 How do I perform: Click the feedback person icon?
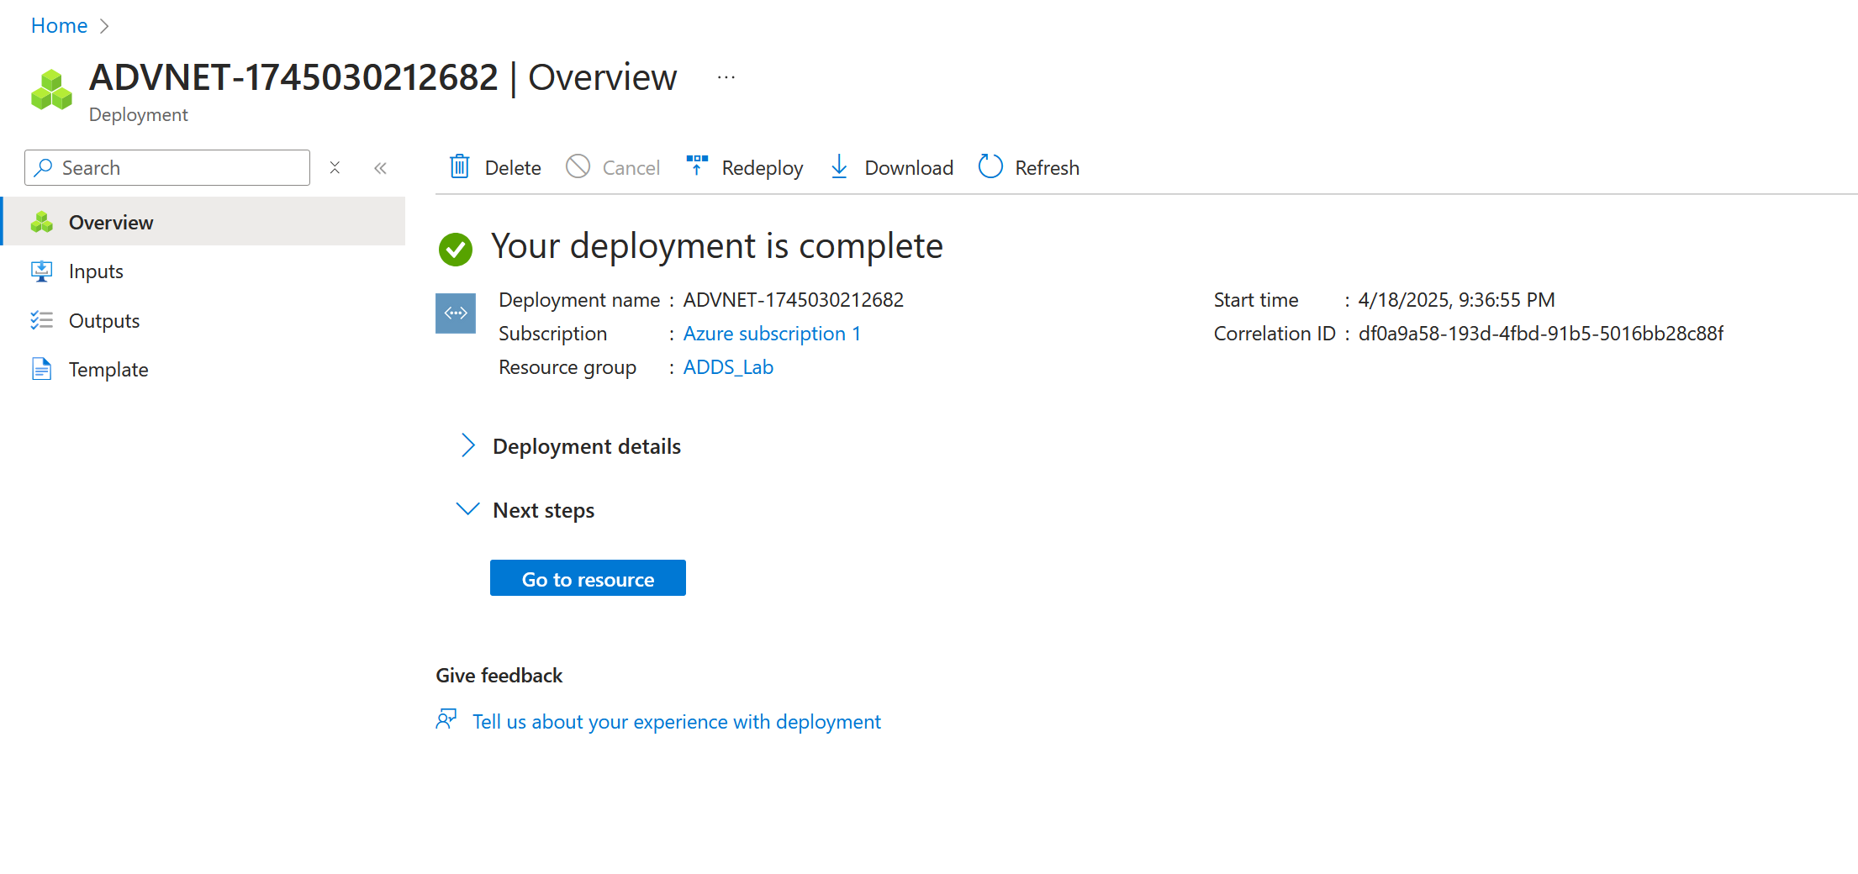[x=446, y=719]
